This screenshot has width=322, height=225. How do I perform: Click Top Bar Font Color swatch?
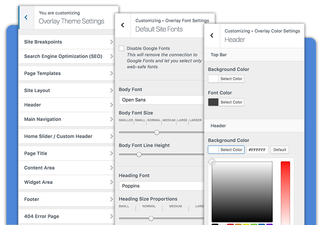pyautogui.click(x=213, y=102)
